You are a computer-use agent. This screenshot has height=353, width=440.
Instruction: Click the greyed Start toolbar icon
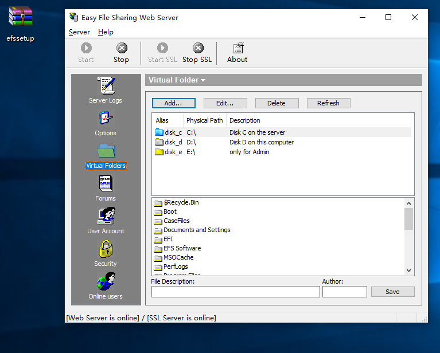point(86,48)
